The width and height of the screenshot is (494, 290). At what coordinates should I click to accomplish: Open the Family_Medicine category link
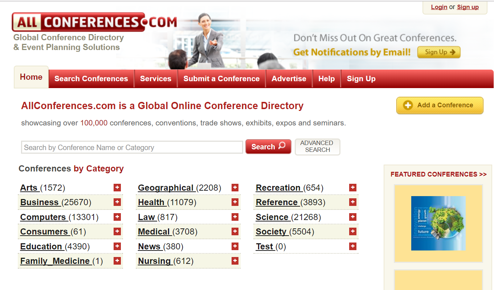tap(55, 261)
